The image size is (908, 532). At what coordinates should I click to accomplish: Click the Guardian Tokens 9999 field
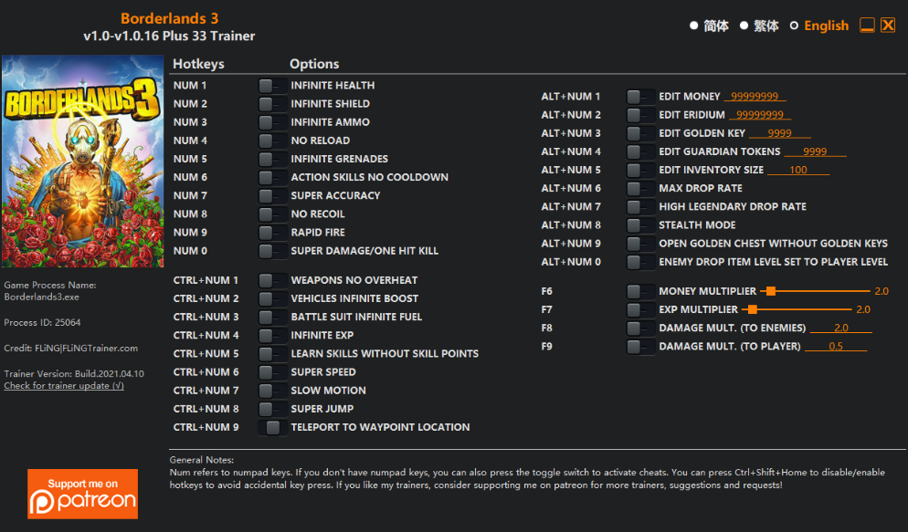[x=815, y=151]
